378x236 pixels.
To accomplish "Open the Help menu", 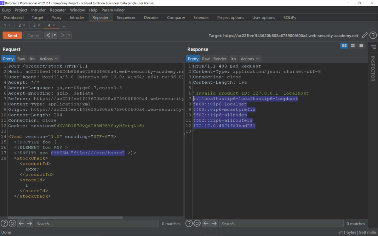I will click(93, 10).
